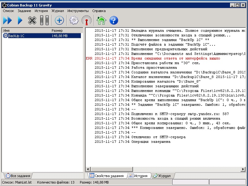Sort by the Имя column header
The height and width of the screenshot is (186, 248).
point(26,31)
